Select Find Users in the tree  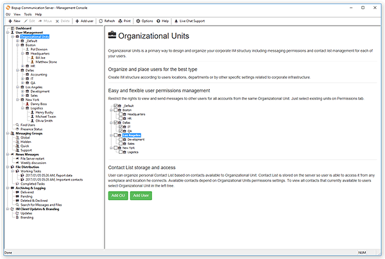coord(28,124)
